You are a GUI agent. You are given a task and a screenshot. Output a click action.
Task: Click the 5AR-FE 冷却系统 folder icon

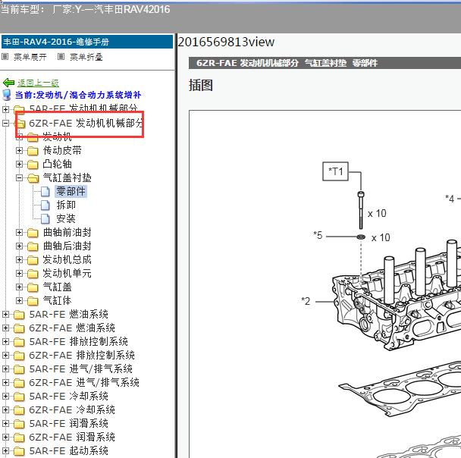tap(19, 397)
